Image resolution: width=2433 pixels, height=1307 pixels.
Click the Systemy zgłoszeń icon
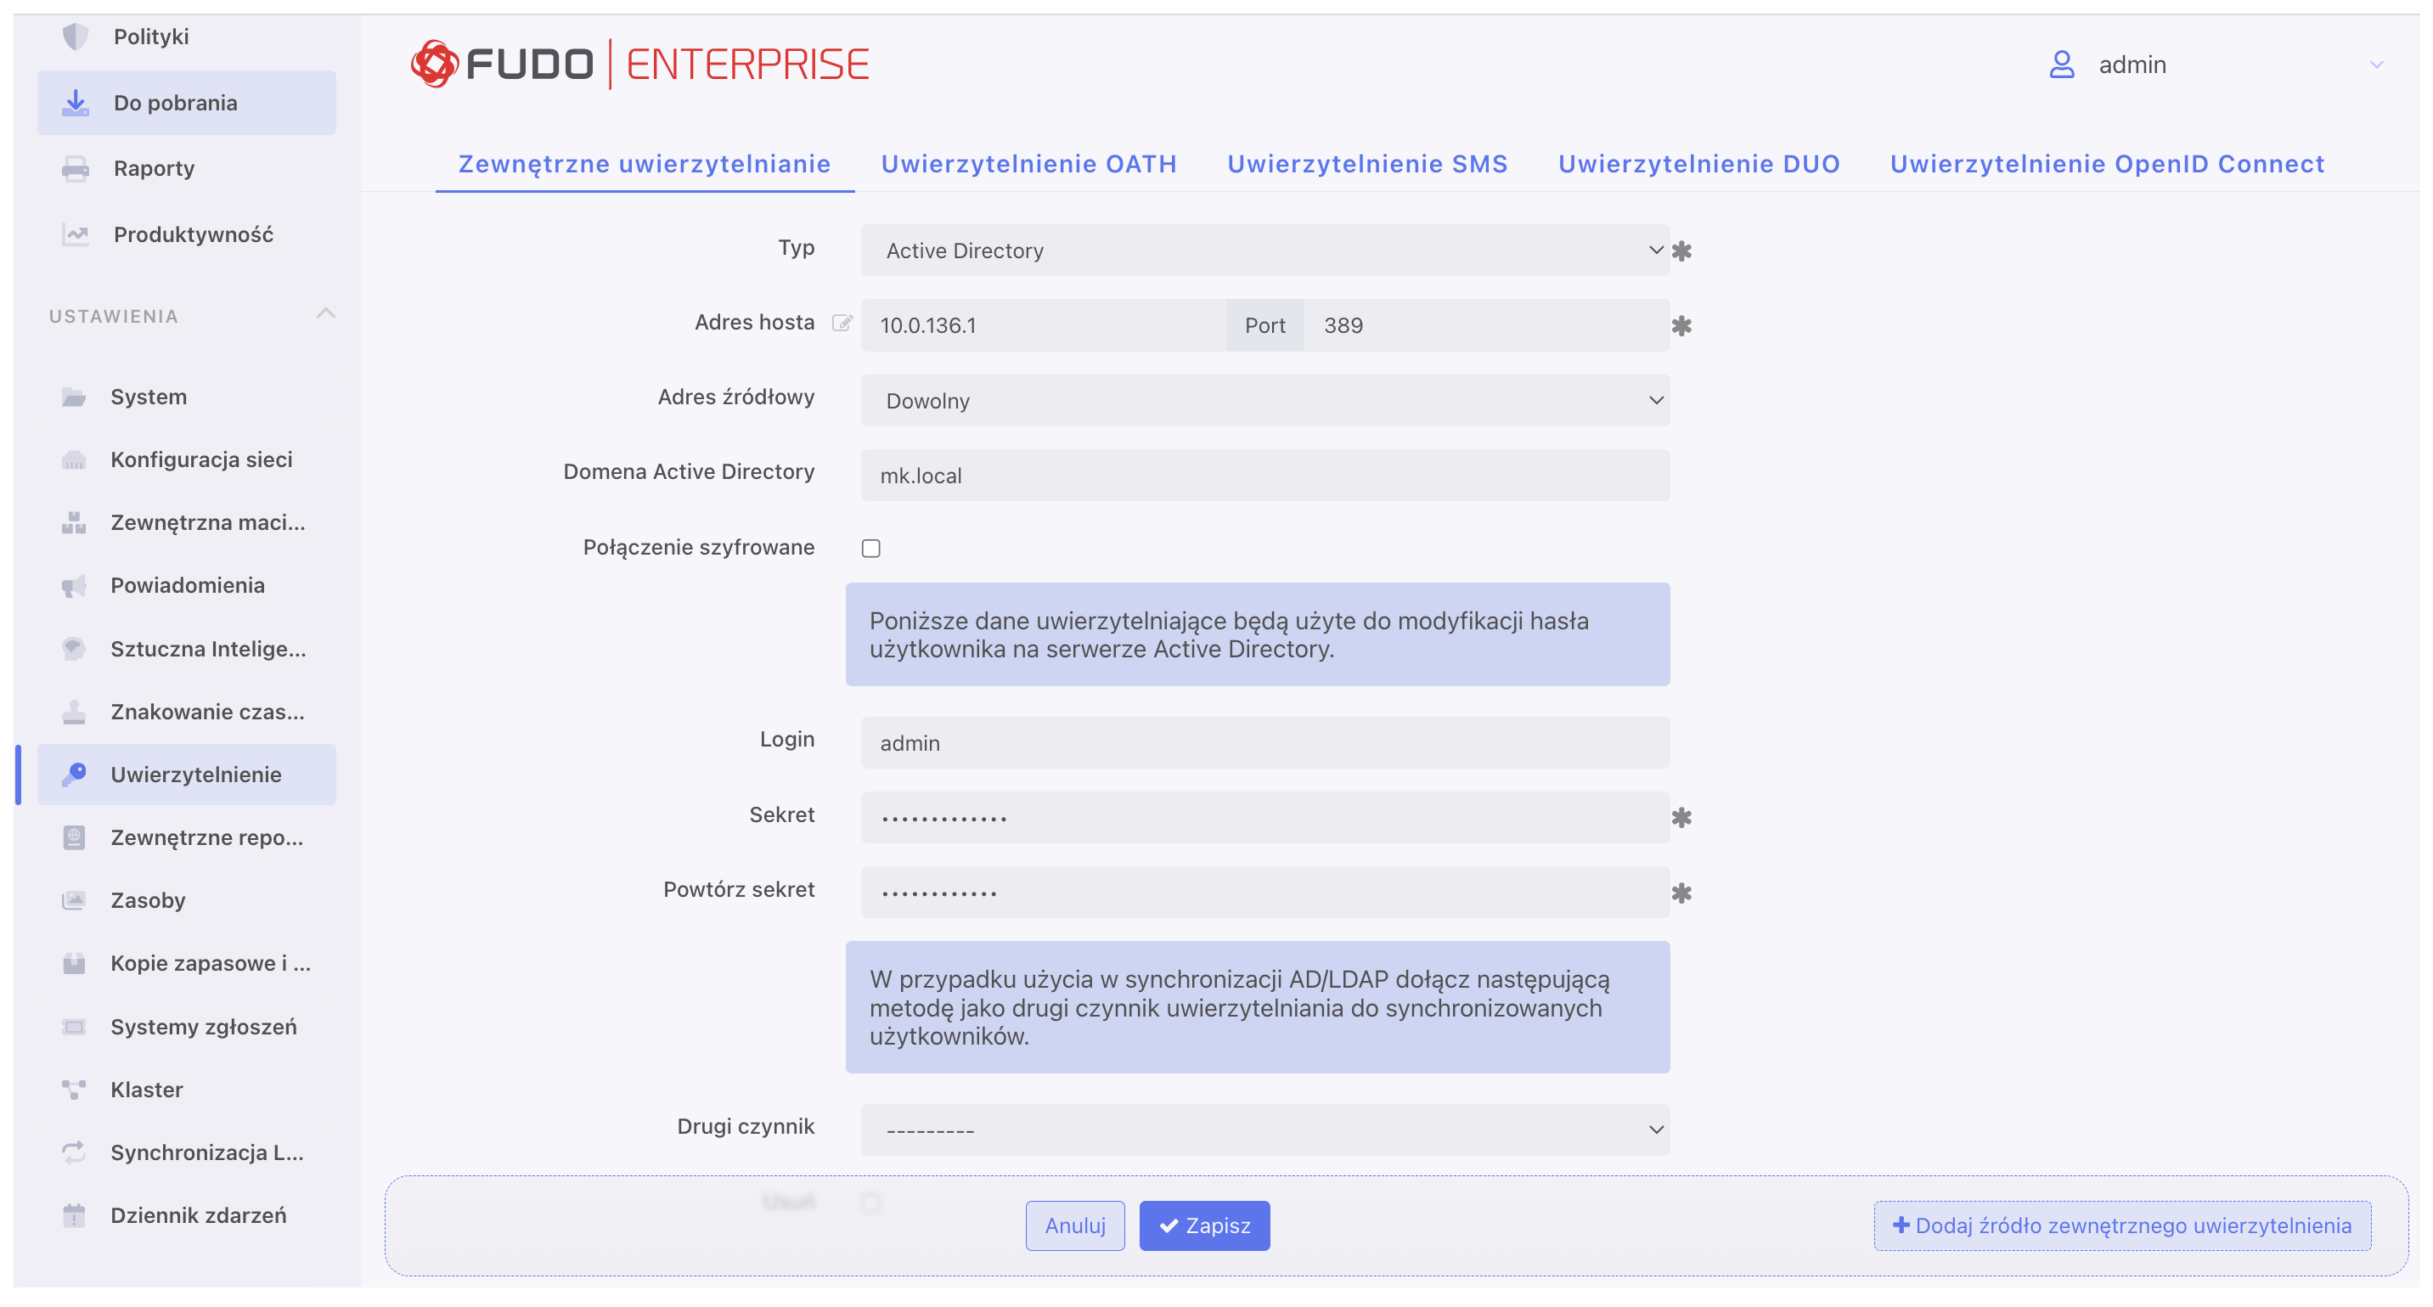(x=74, y=1027)
